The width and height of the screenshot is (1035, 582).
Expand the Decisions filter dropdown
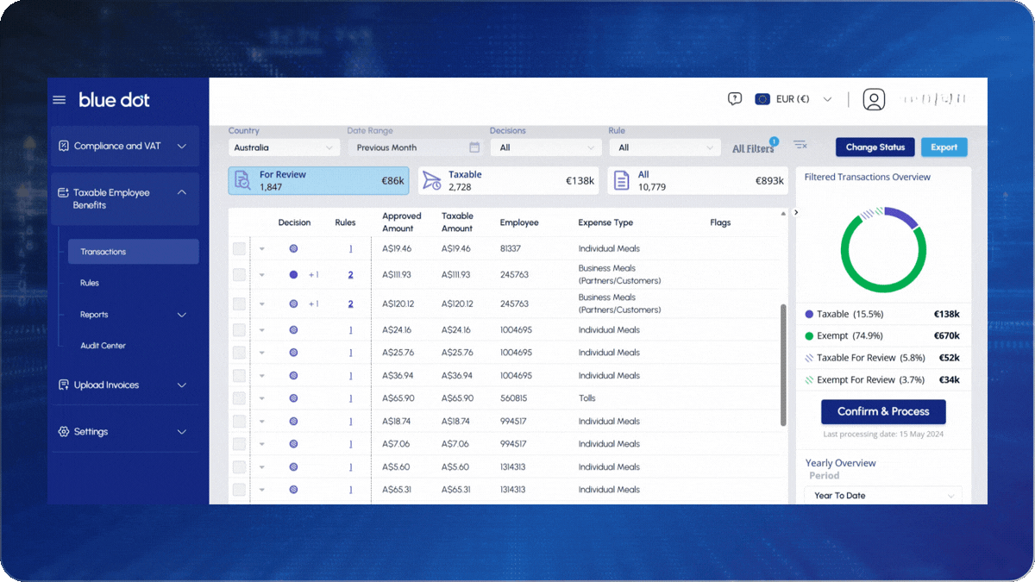[x=545, y=147]
